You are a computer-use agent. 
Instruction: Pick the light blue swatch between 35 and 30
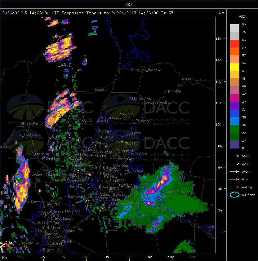click(234, 121)
